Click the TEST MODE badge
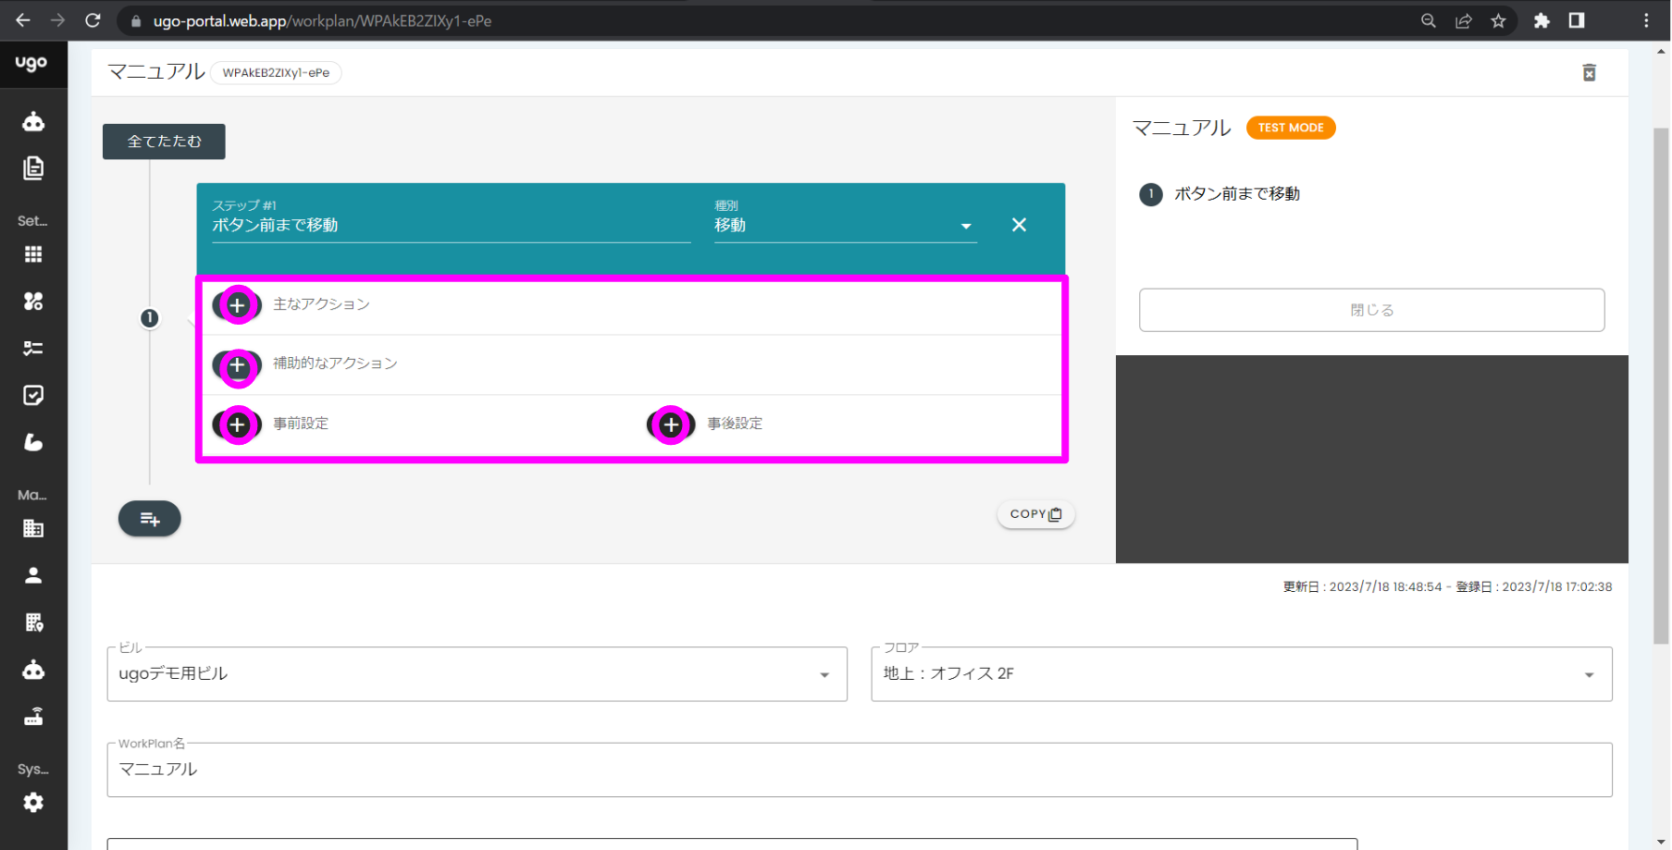The width and height of the screenshot is (1672, 850). point(1291,128)
